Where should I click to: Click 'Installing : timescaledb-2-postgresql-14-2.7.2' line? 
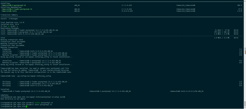[32, 61]
